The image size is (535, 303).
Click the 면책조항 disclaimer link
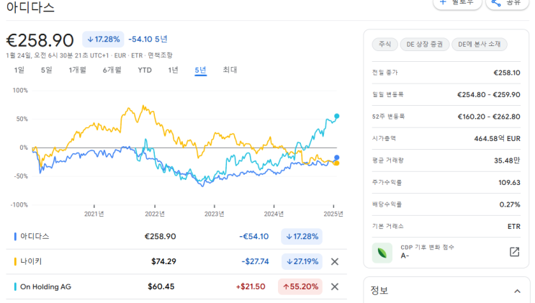pos(160,55)
